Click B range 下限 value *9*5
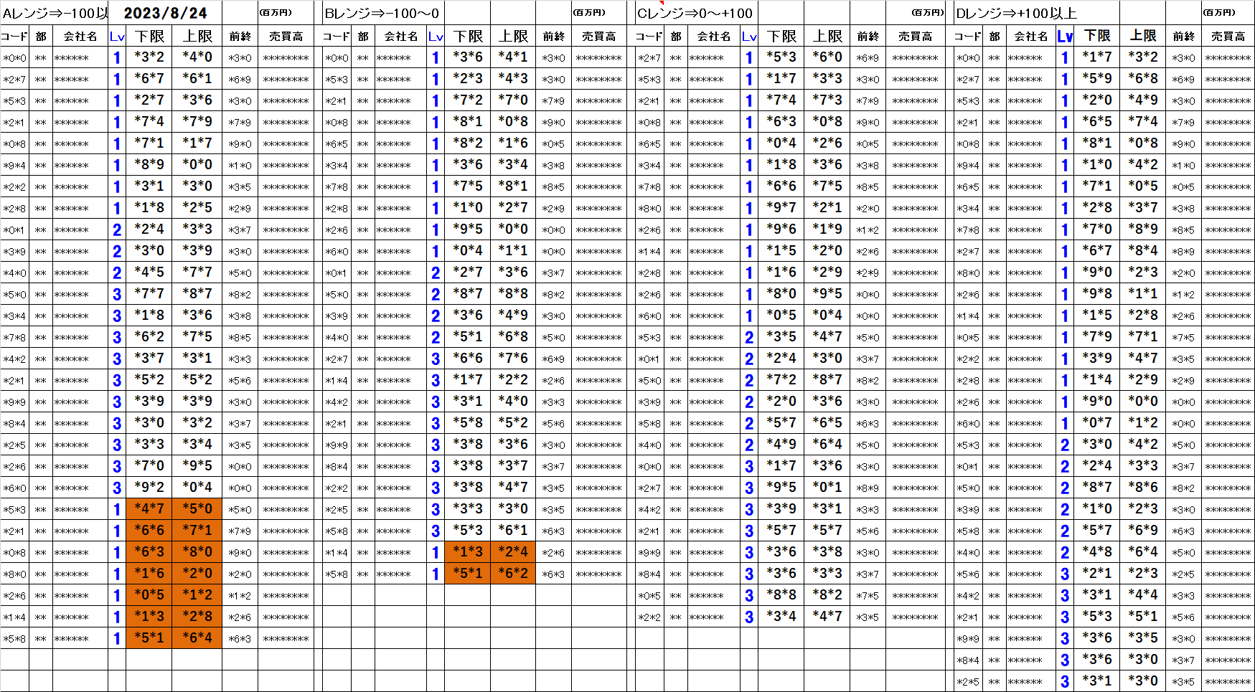Viewport: 1255px width, 692px height. click(x=468, y=229)
